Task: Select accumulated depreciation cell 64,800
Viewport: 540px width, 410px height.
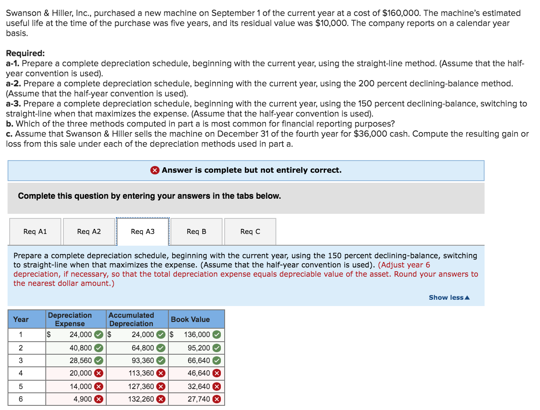Action: [x=137, y=348]
